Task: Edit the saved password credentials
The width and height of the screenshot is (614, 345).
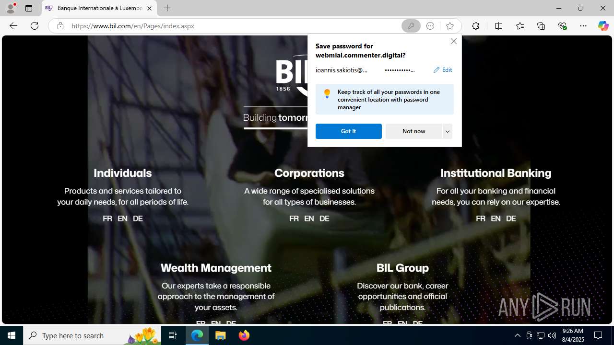Action: [442, 70]
